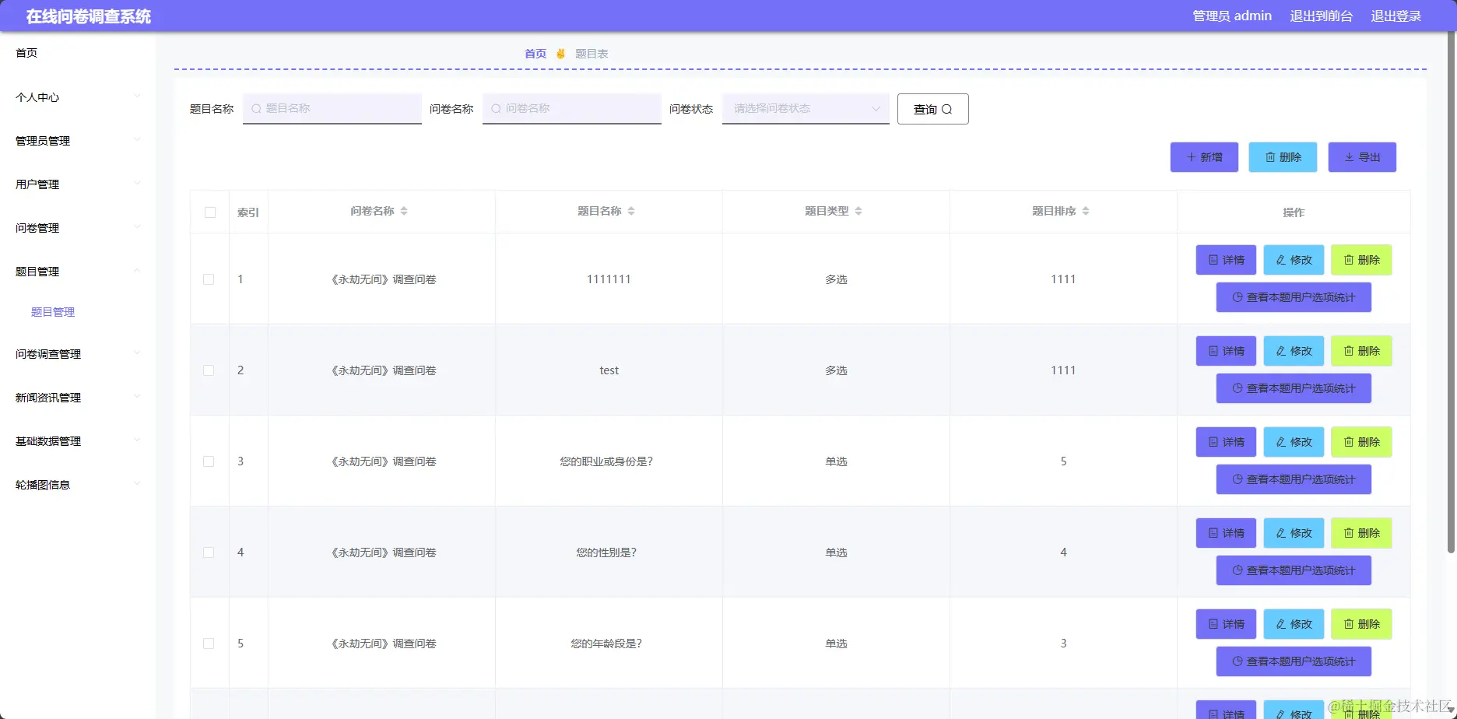Expand 管理员管理 sidebar menu

[78, 141]
